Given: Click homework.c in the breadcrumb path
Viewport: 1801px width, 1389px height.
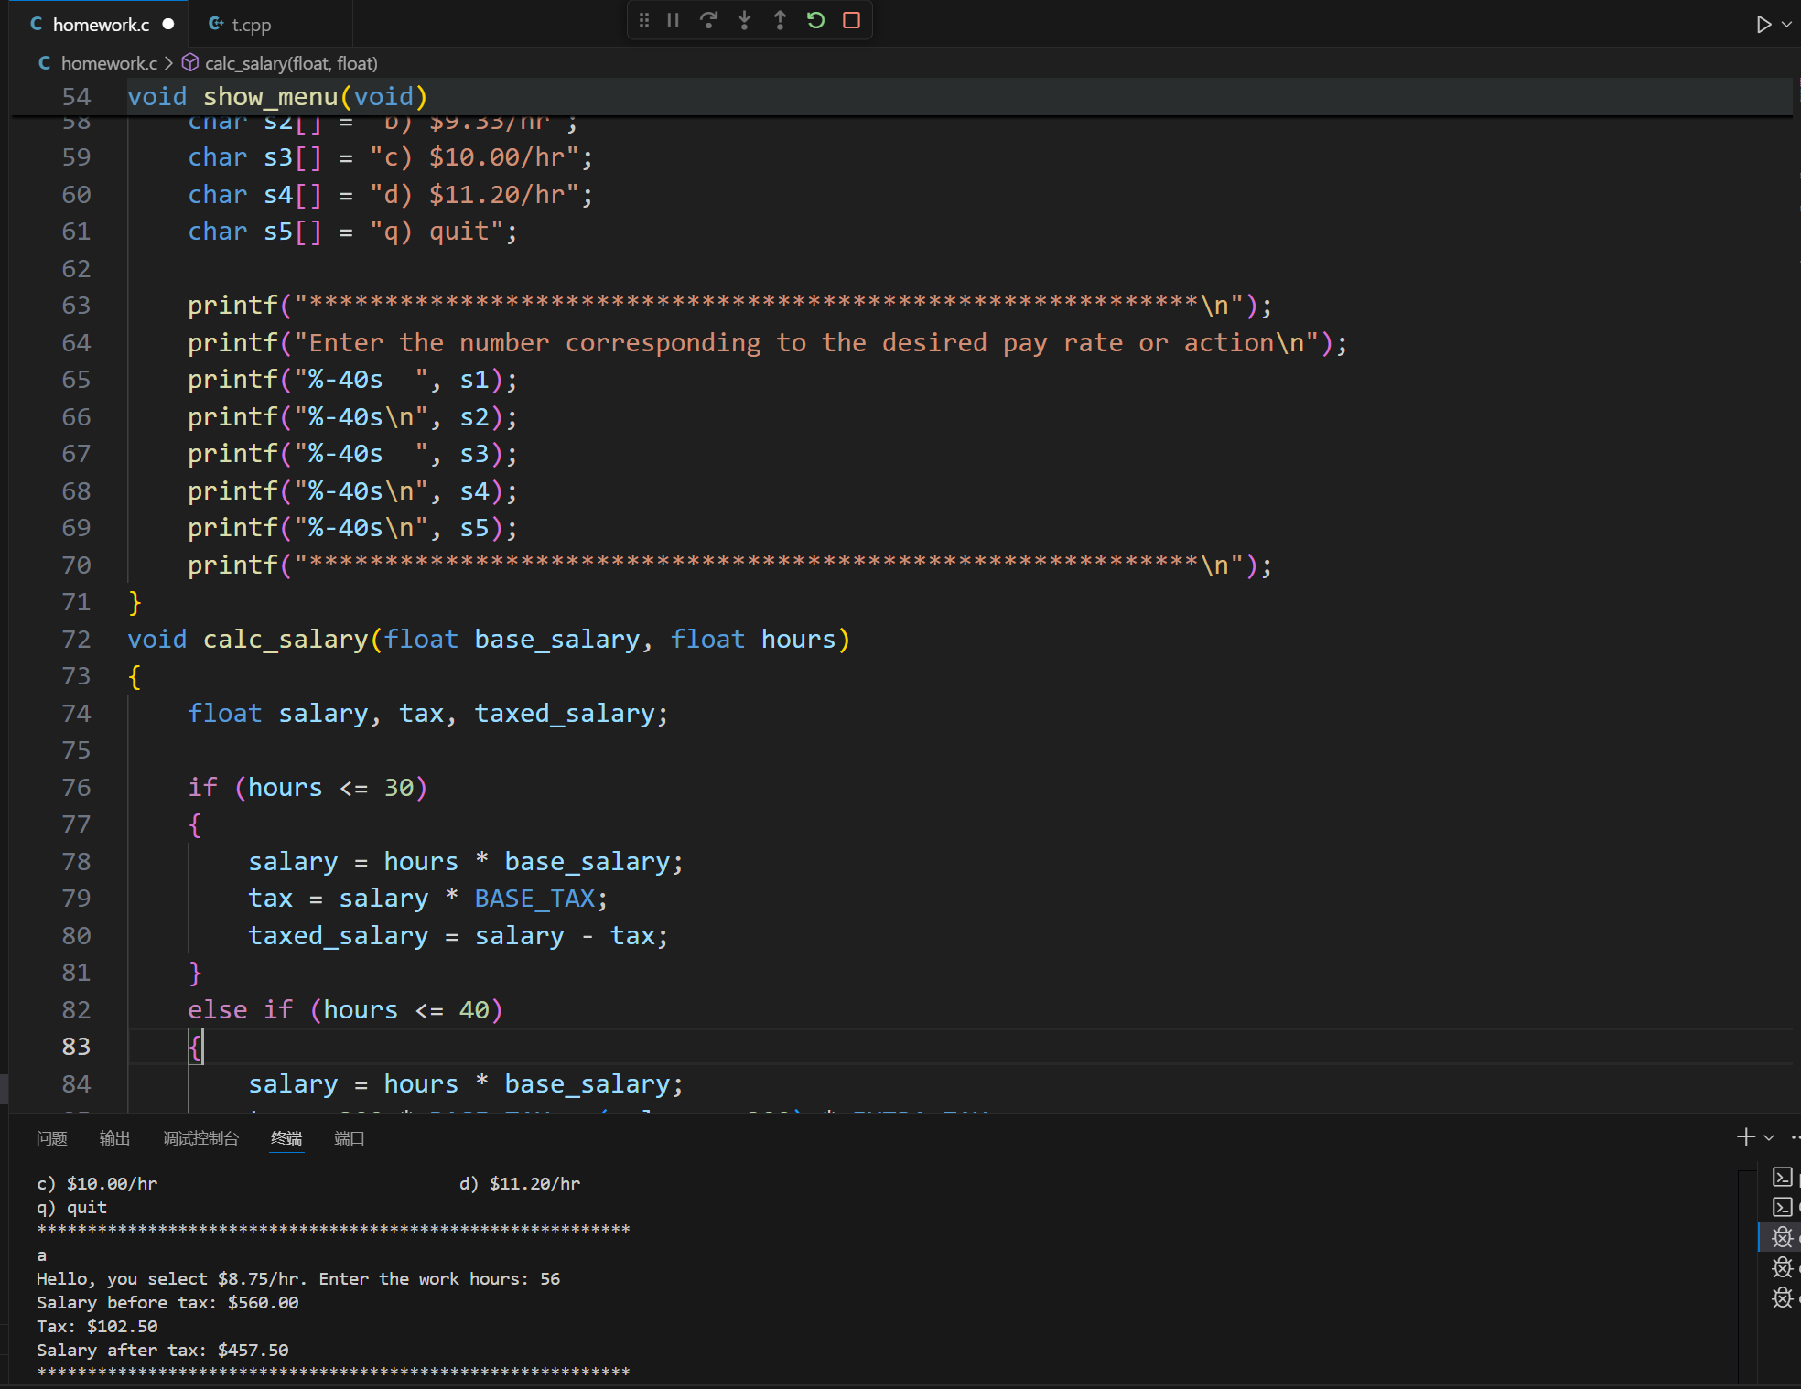Looking at the screenshot, I should click(108, 63).
